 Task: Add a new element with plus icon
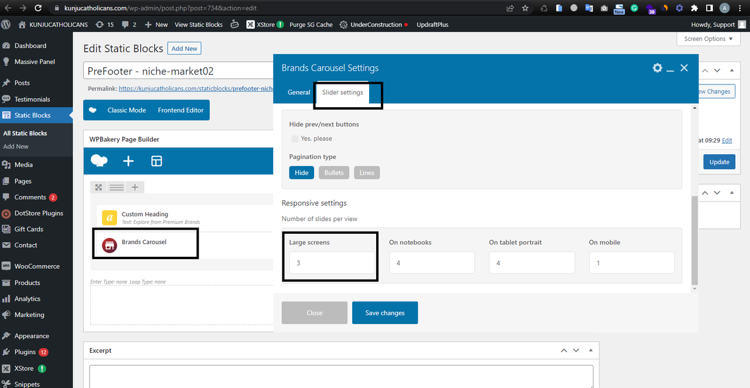[x=128, y=161]
